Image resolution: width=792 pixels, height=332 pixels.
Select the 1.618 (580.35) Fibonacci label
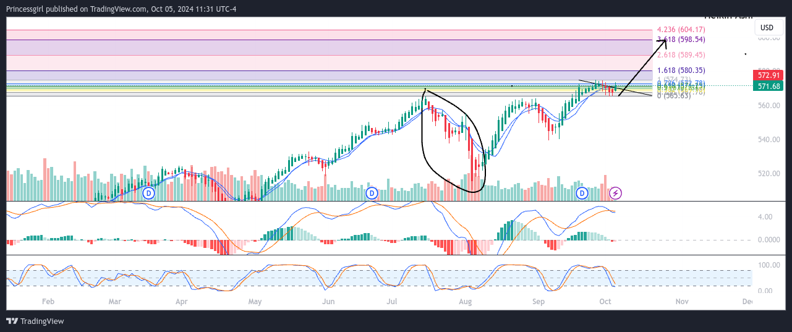click(x=681, y=70)
